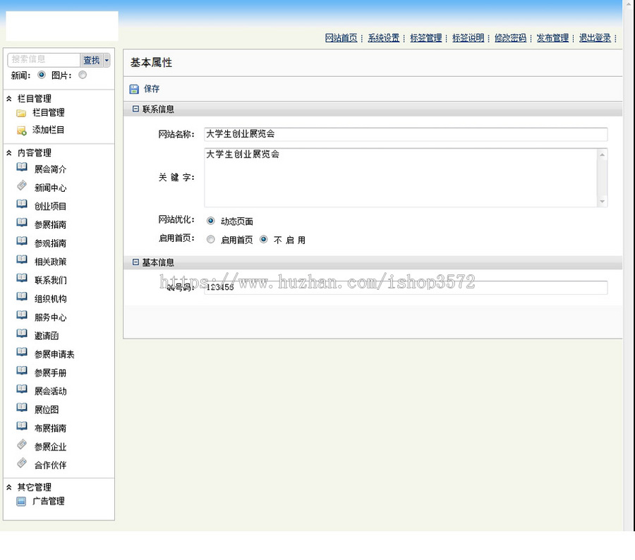This screenshot has height=560, width=635.
Task: Click the book icon beside 展会活动
Action: coord(22,389)
